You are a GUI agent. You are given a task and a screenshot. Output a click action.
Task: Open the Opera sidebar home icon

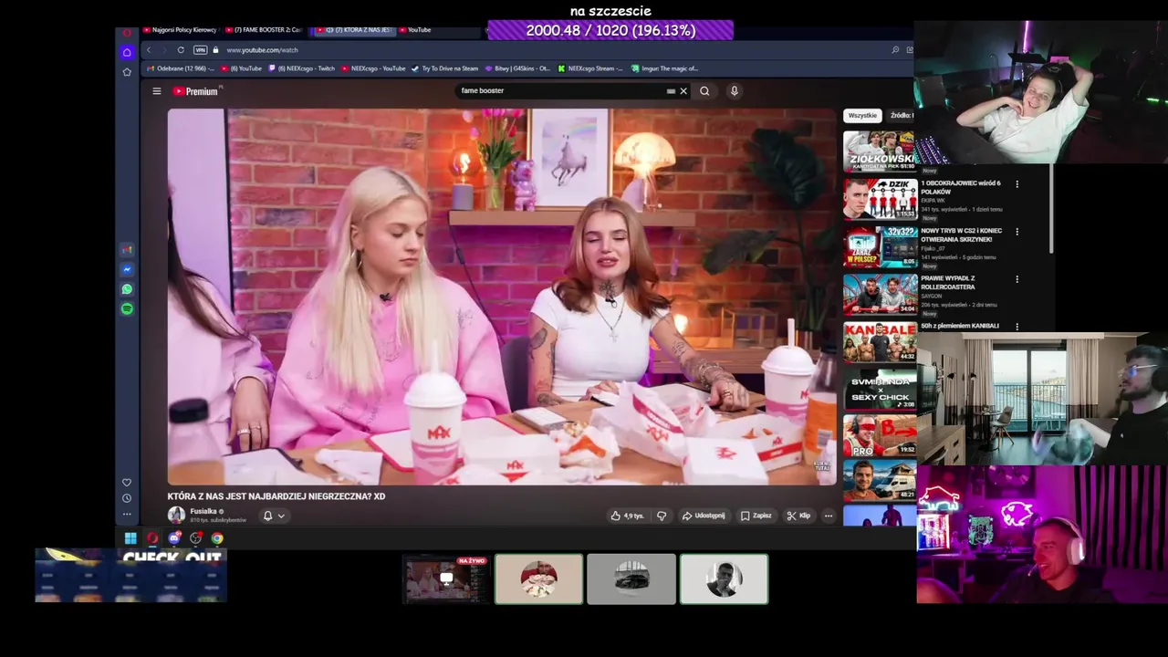(x=127, y=52)
